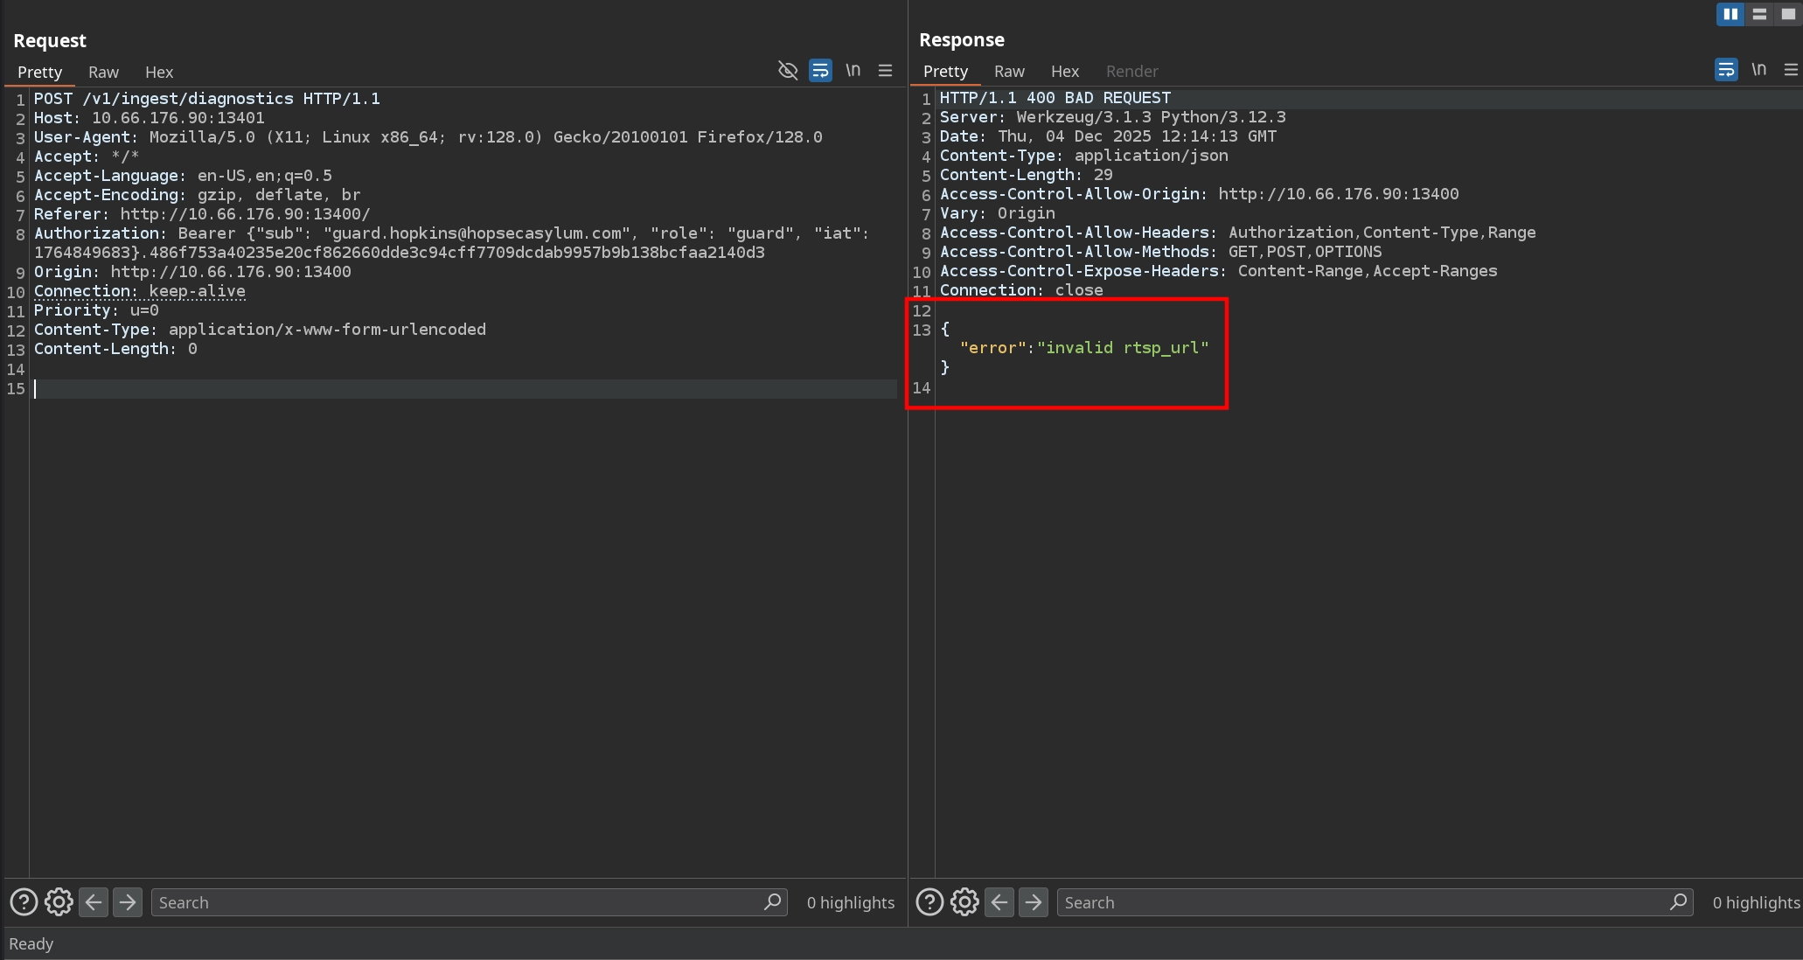Viewport: 1803px width, 960px height.
Task: Go to next match in Request search
Action: (128, 902)
